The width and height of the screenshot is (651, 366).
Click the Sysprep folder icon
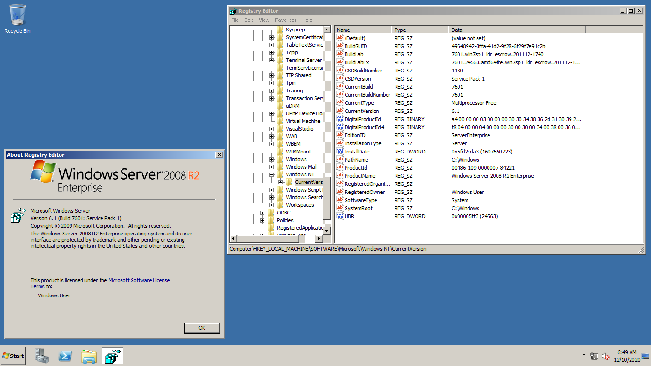[280, 30]
